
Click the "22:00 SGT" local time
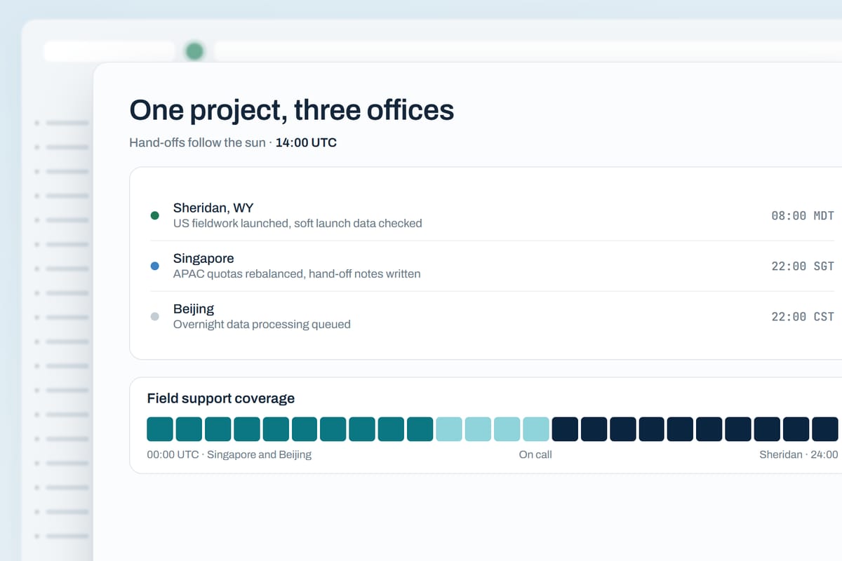pos(803,266)
